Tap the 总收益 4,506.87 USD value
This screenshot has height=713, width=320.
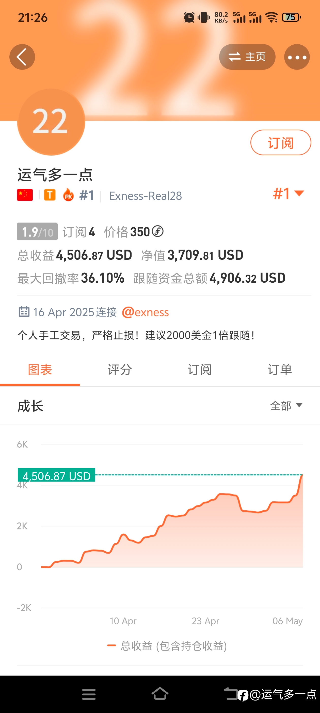[x=75, y=255]
